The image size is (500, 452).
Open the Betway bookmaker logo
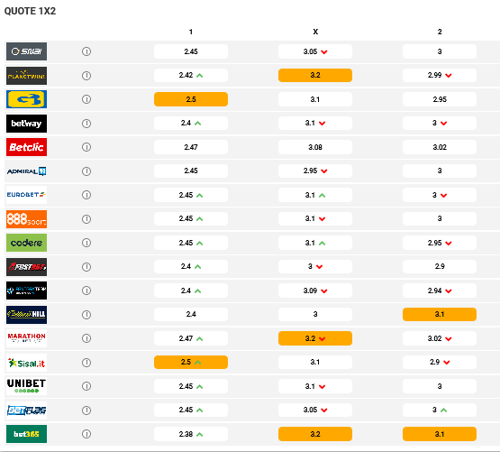coord(26,124)
